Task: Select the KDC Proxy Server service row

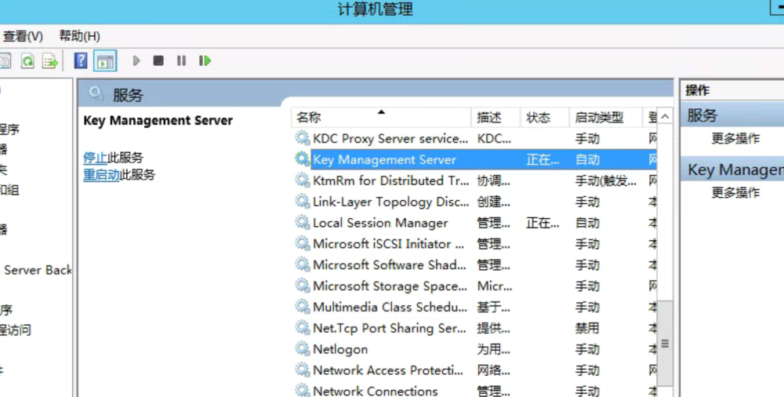Action: 474,138
